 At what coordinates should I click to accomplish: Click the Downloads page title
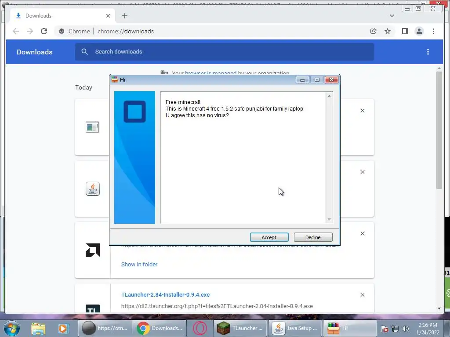pos(34,52)
